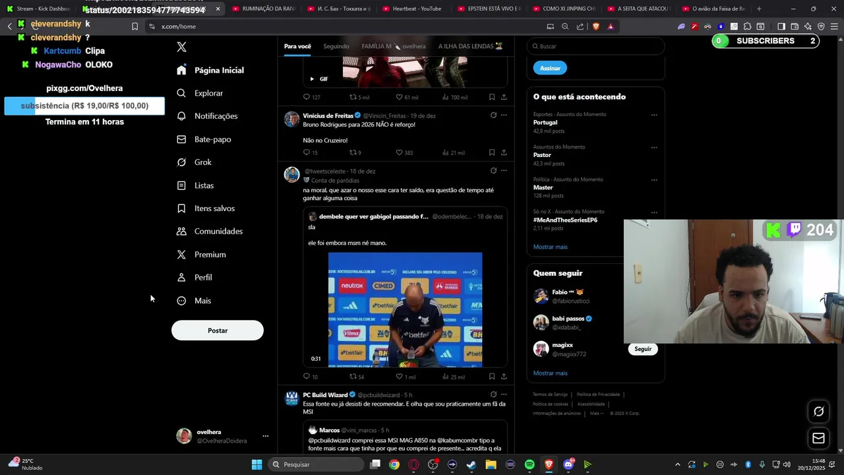The height and width of the screenshot is (475, 844).
Task: Open Página Inicial in sidebar
Action: pyautogui.click(x=210, y=70)
